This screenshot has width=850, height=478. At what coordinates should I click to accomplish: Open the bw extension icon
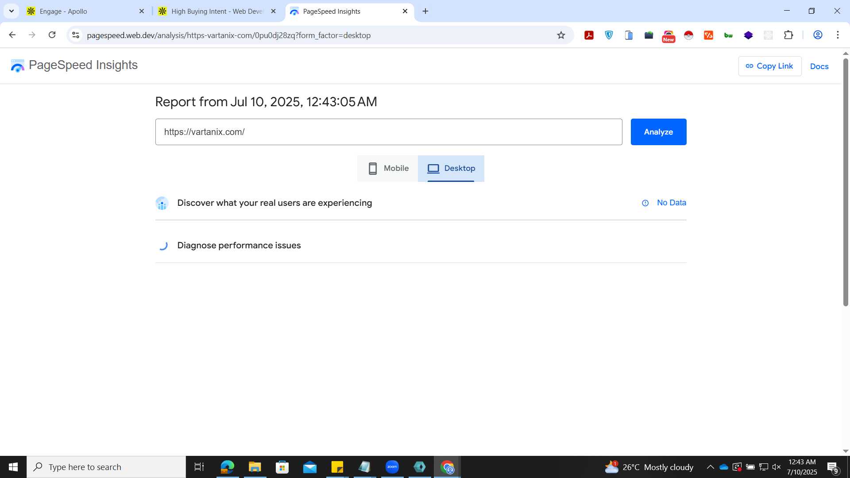pos(728,35)
